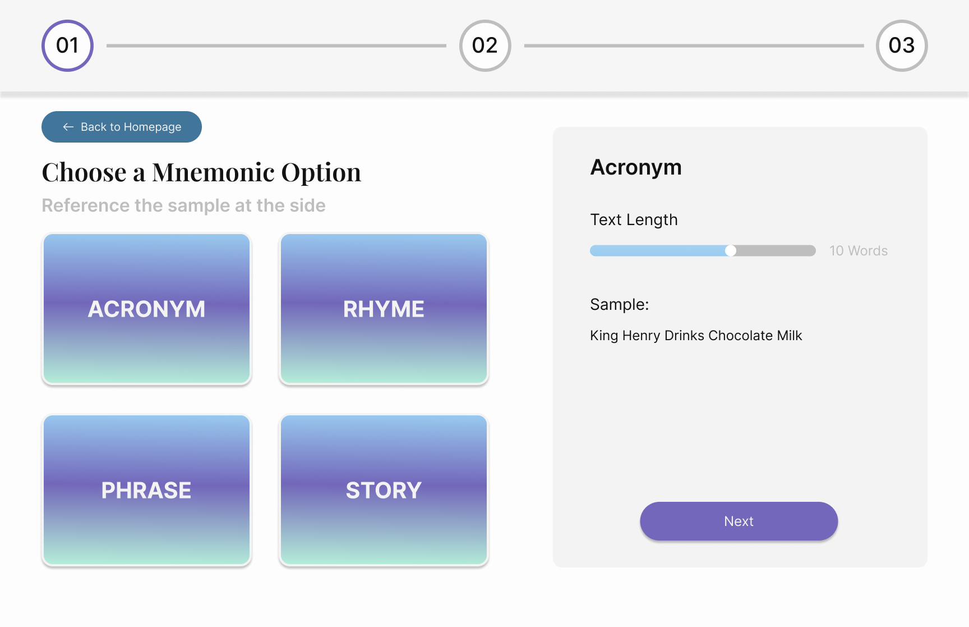Click the progress line between steps 01 and 02
The image size is (969, 627).
coord(276,45)
